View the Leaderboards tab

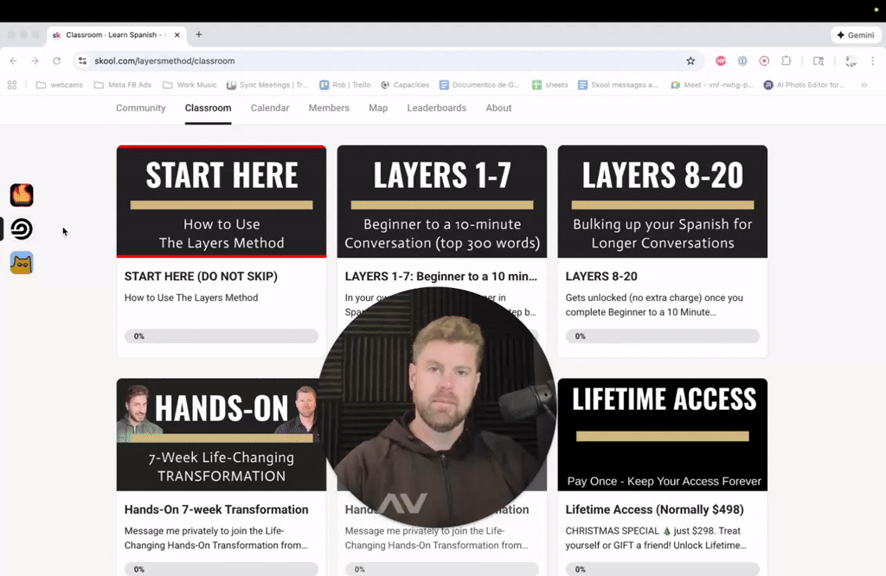[437, 108]
